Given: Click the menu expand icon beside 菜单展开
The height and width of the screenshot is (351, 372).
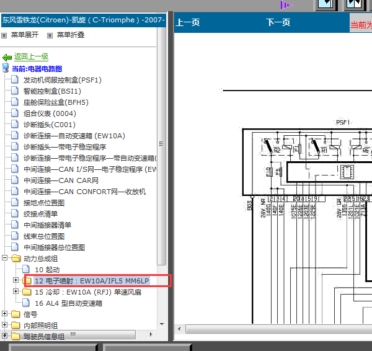Looking at the screenshot, I should (x=4, y=35).
